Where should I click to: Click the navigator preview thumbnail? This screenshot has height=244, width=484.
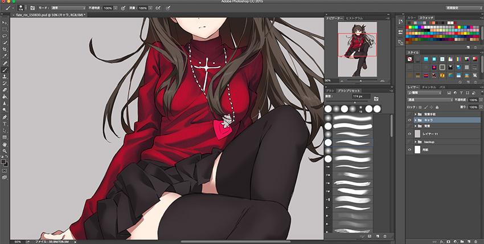coord(358,50)
